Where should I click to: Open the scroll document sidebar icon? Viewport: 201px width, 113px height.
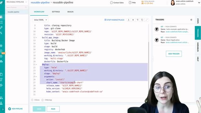click(1, 79)
